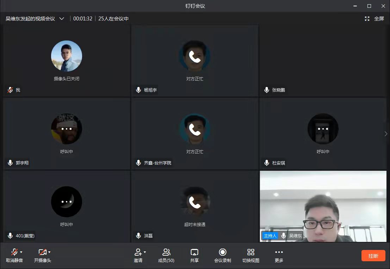Click calling dots on 郭宇翔's avatar

[67, 129]
